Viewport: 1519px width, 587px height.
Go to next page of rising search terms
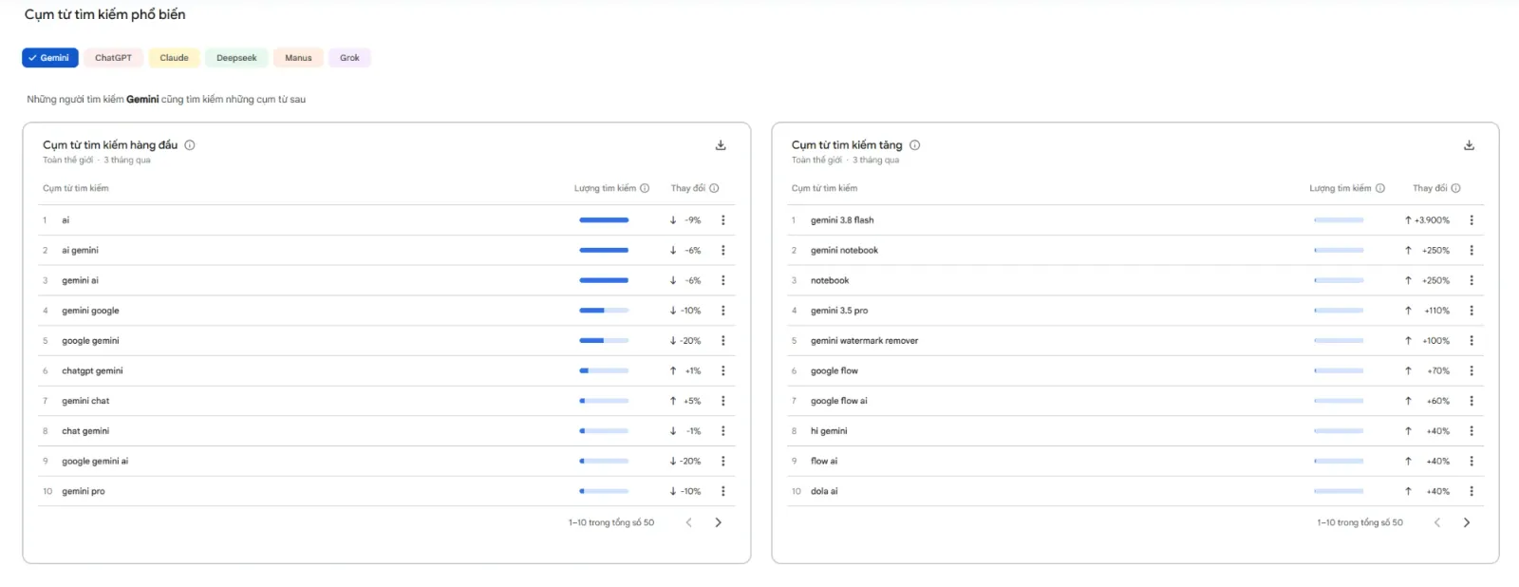click(1467, 522)
